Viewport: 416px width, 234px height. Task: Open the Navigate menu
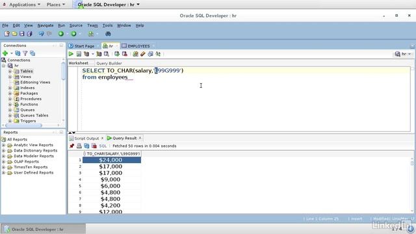[45, 25]
